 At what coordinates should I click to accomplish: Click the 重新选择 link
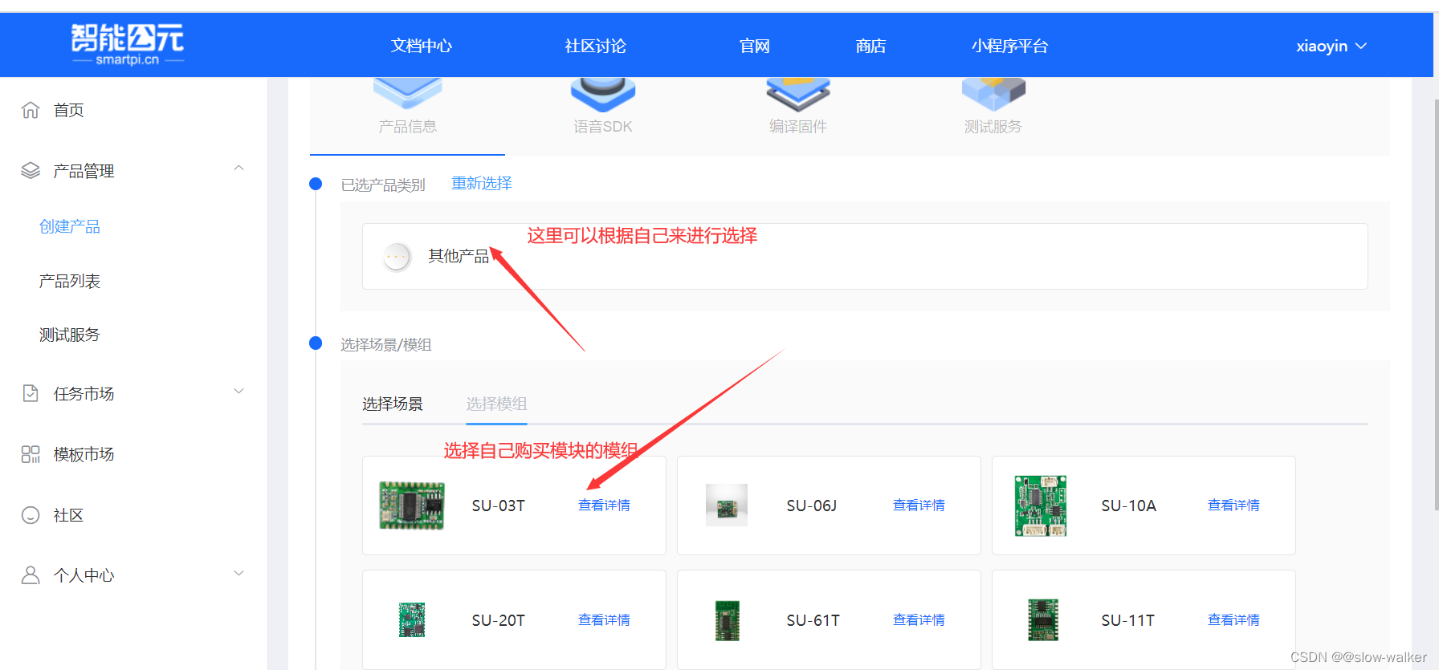482,184
